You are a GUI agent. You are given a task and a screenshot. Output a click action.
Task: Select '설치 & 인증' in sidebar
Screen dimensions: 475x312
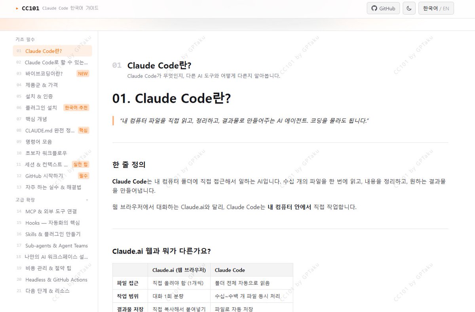tap(52, 96)
